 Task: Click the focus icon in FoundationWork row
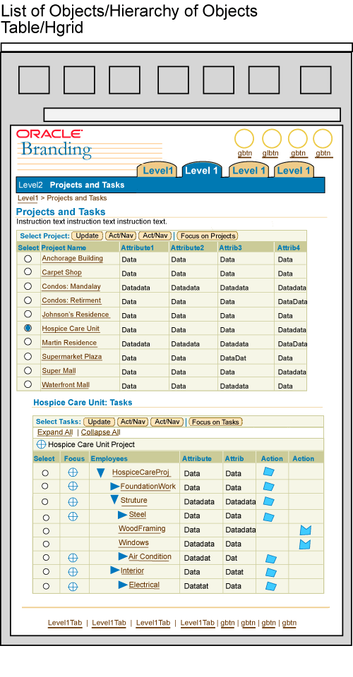pos(73,486)
